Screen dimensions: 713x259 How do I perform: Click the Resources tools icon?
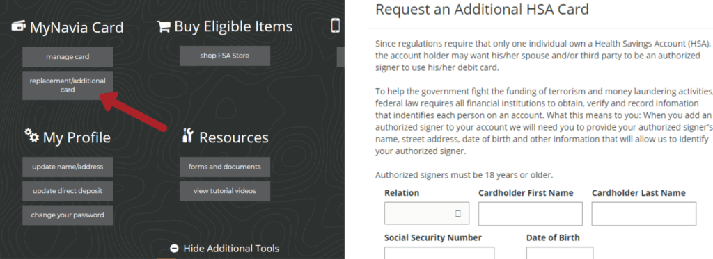tap(187, 135)
